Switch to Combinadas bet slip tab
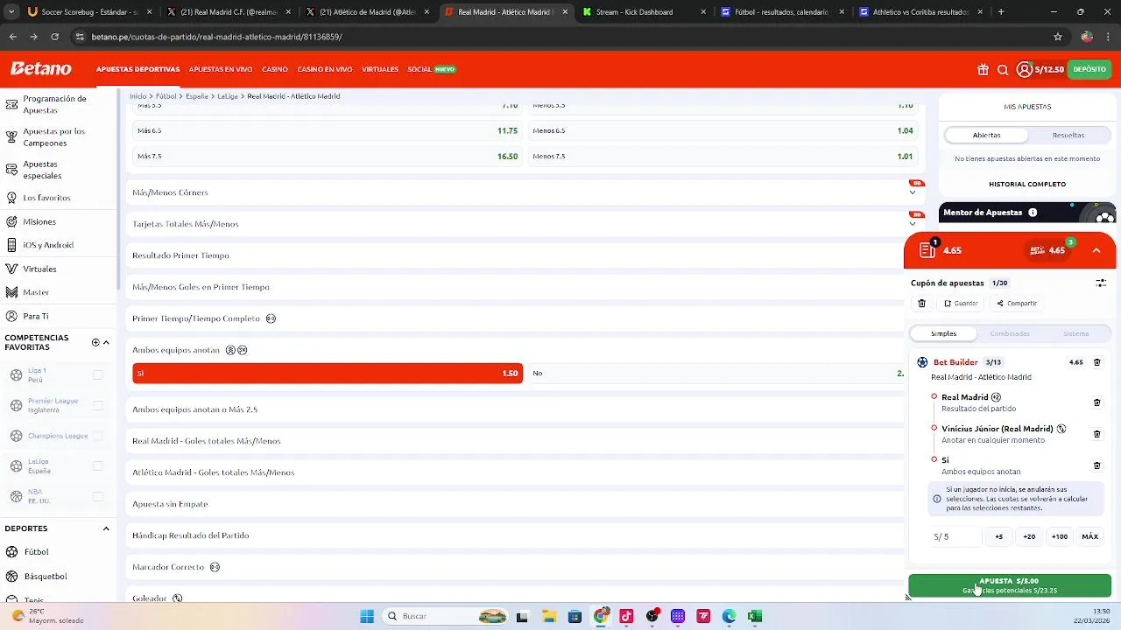Viewport: 1121px width, 630px height. point(1010,333)
